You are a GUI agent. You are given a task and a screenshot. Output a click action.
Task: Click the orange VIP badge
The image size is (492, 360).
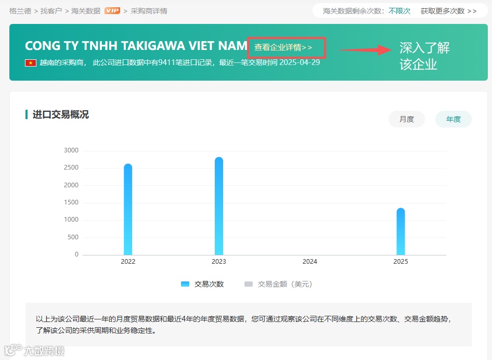point(112,11)
